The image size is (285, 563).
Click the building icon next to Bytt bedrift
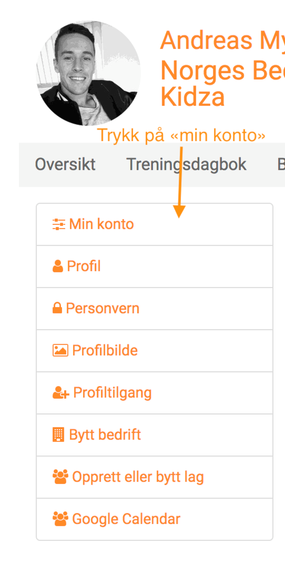58,435
